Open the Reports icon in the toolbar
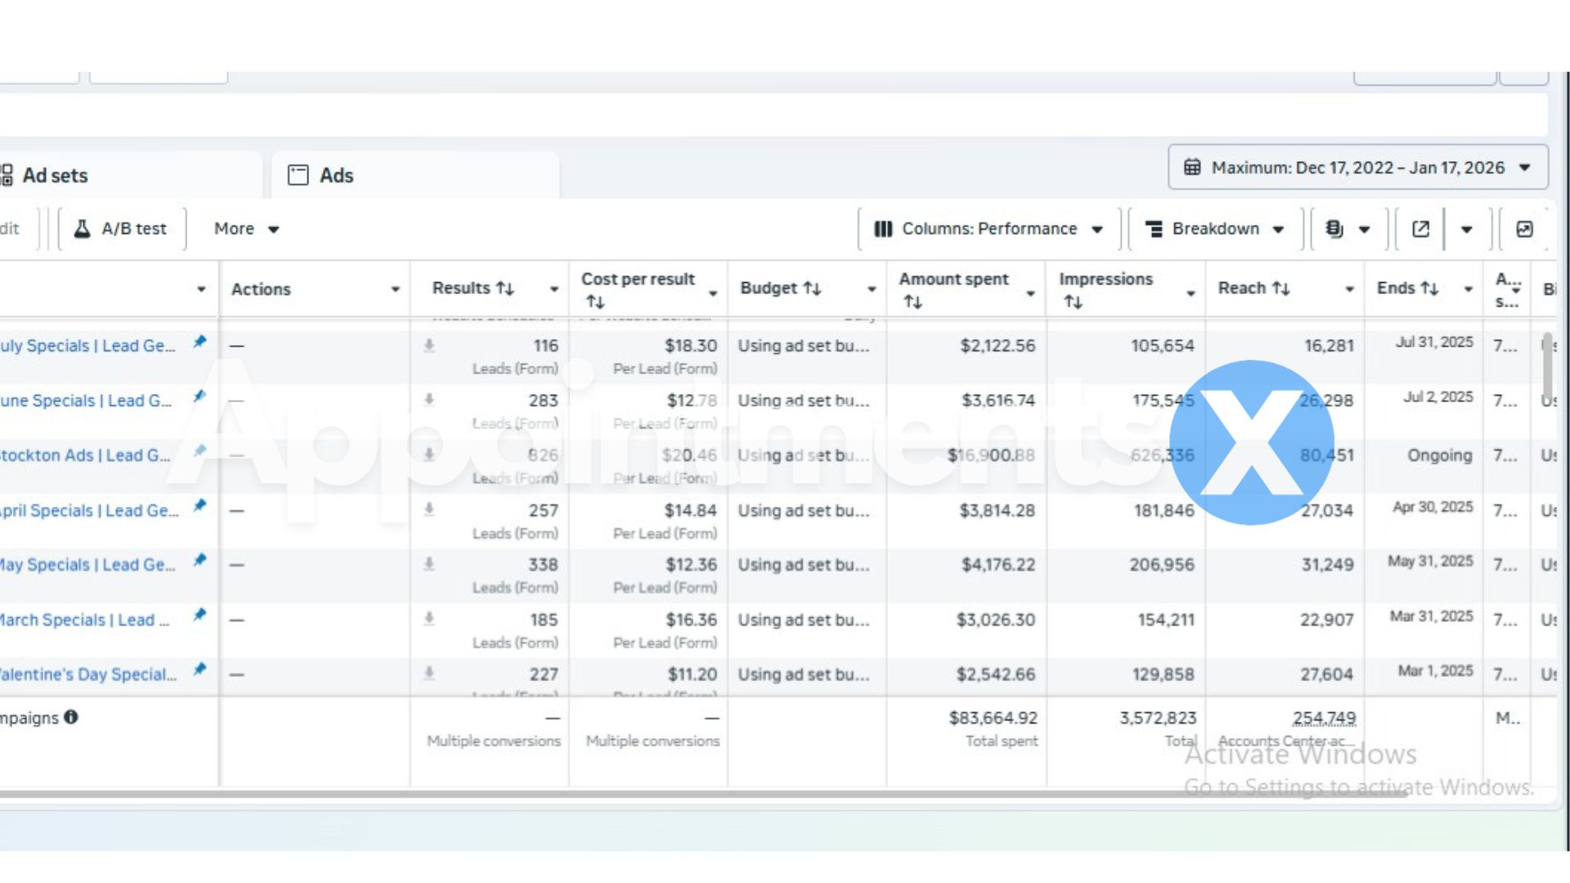Viewport: 1570px width, 883px height. pyautogui.click(x=1333, y=229)
